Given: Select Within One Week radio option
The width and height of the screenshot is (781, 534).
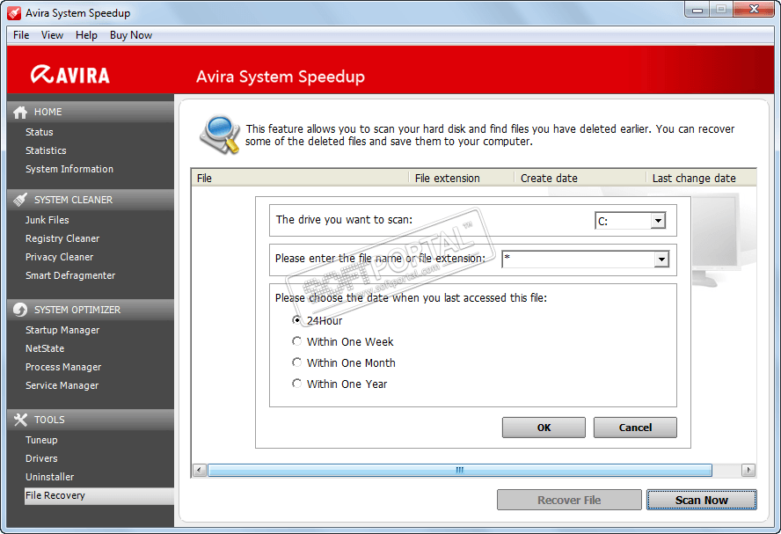Looking at the screenshot, I should 297,341.
